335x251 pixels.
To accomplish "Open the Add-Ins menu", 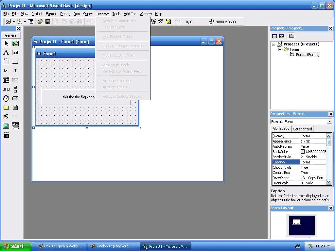I will 130,14.
